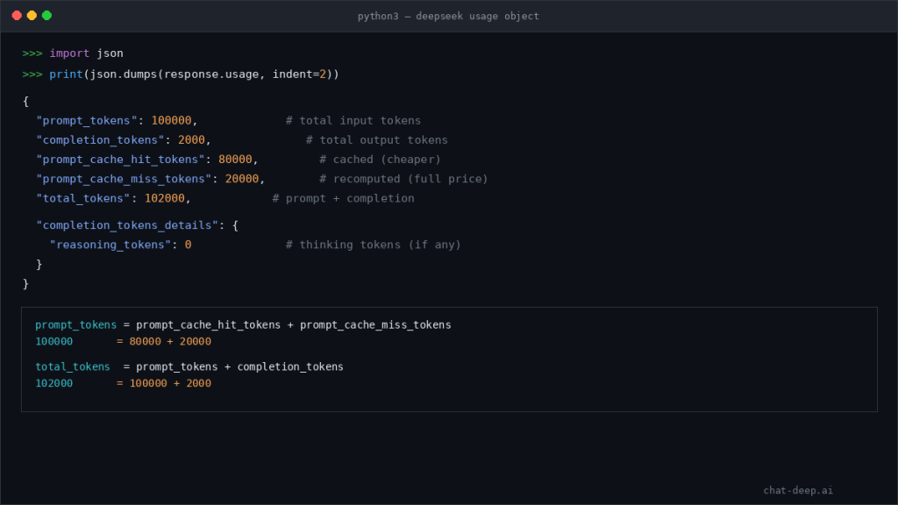The height and width of the screenshot is (505, 898).
Task: Select the thinking tokens comment
Action: click(373, 245)
